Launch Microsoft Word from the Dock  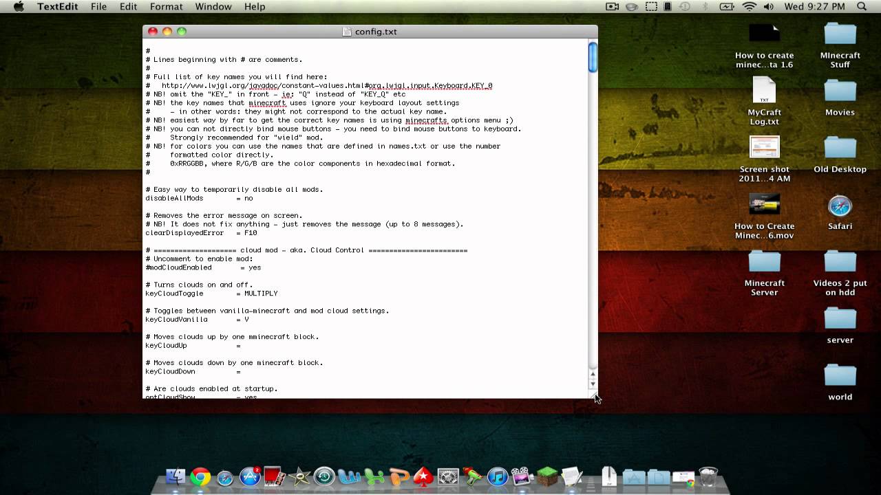349,476
